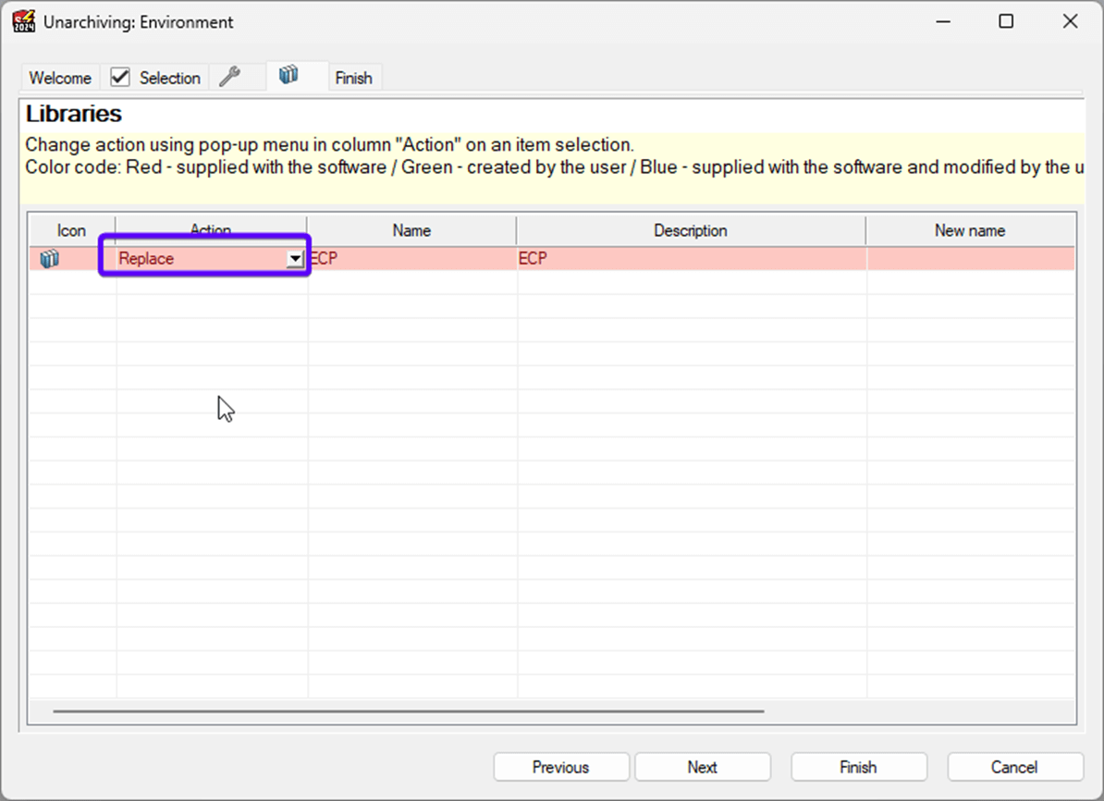Click the empty New name cell of ECP row
The image size is (1104, 801).
pyautogui.click(x=971, y=259)
